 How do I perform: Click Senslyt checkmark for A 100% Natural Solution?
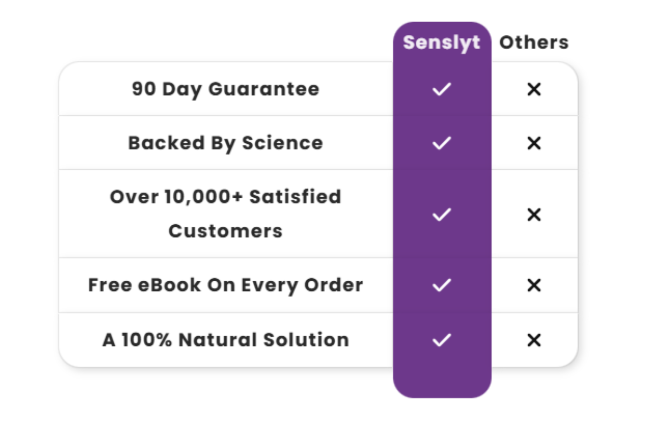[x=442, y=340]
